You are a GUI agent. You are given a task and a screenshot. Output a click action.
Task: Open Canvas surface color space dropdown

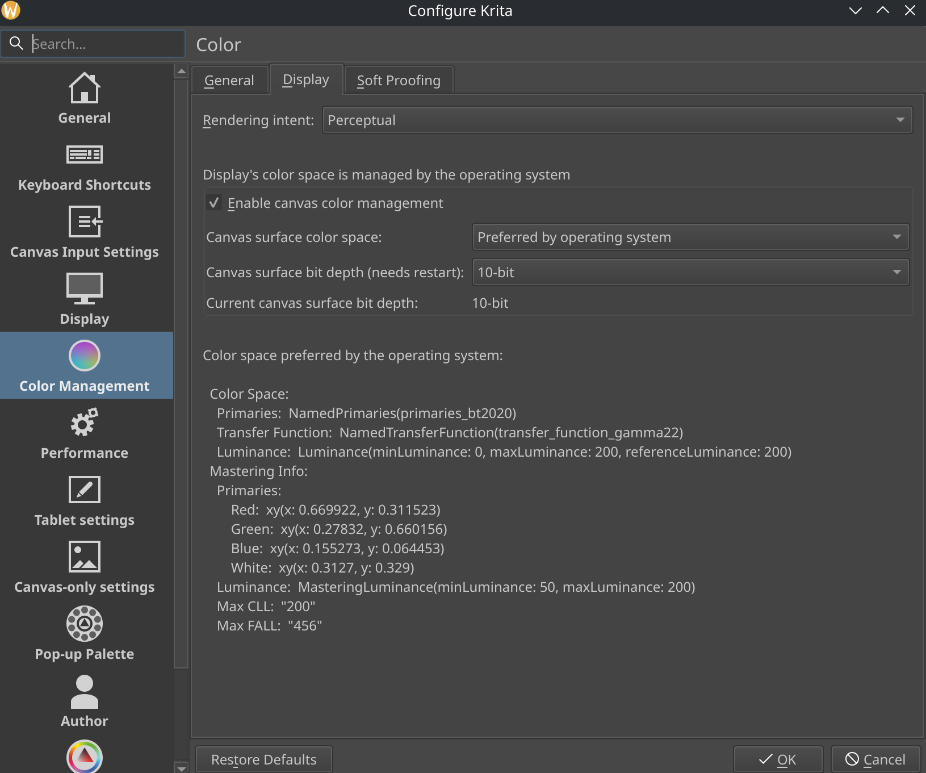[x=690, y=237]
